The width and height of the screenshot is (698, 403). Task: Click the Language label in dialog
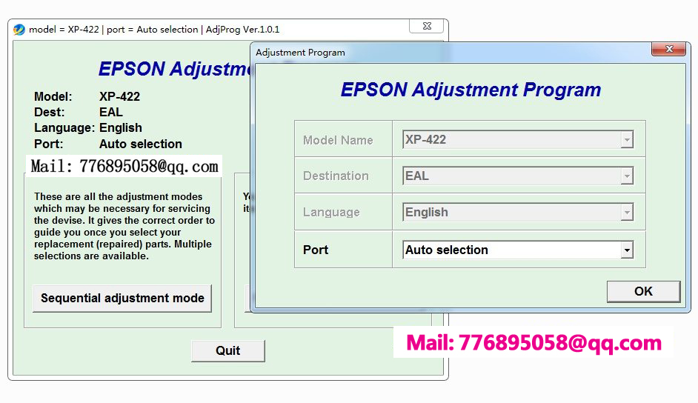pyautogui.click(x=331, y=212)
